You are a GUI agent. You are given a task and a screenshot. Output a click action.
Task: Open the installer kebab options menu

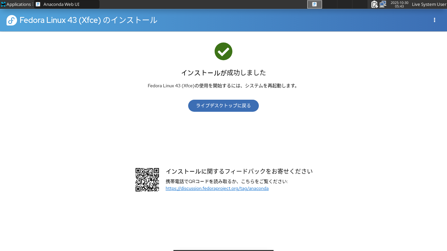coord(435,20)
